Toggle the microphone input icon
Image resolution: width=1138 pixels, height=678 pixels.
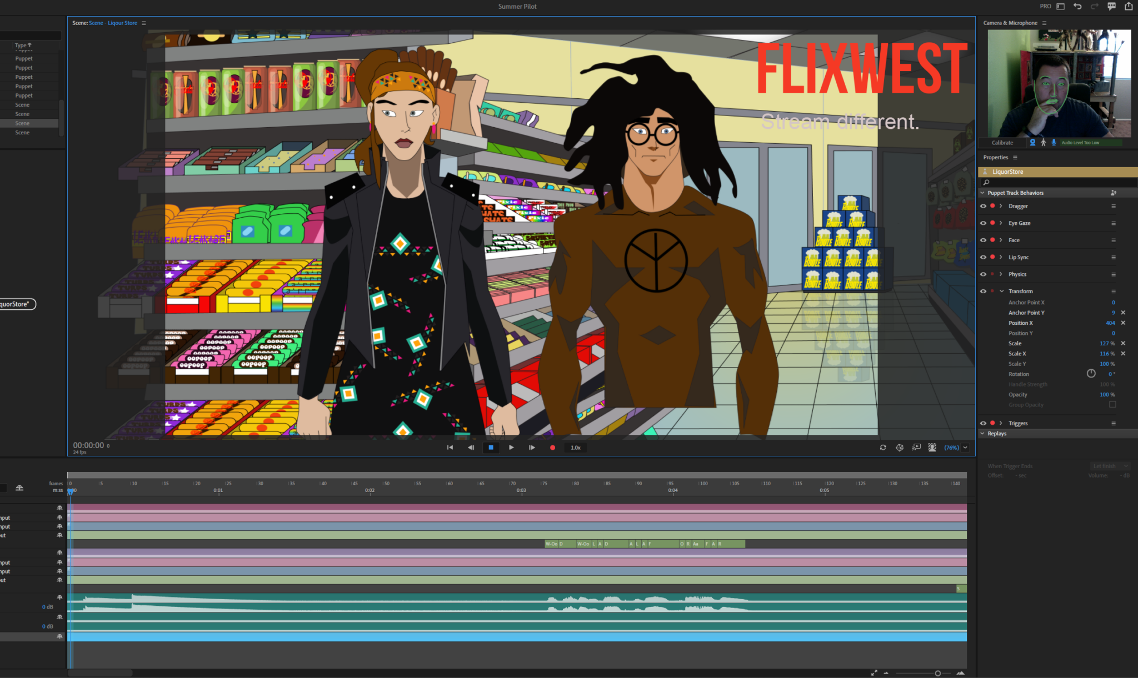[x=1054, y=143]
